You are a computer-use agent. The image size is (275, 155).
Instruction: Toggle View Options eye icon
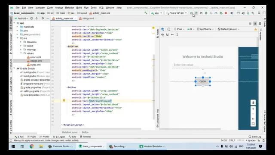[162, 34]
